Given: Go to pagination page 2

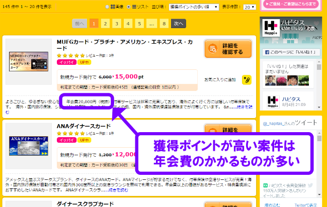Looking at the screenshot, I should (x=105, y=24).
